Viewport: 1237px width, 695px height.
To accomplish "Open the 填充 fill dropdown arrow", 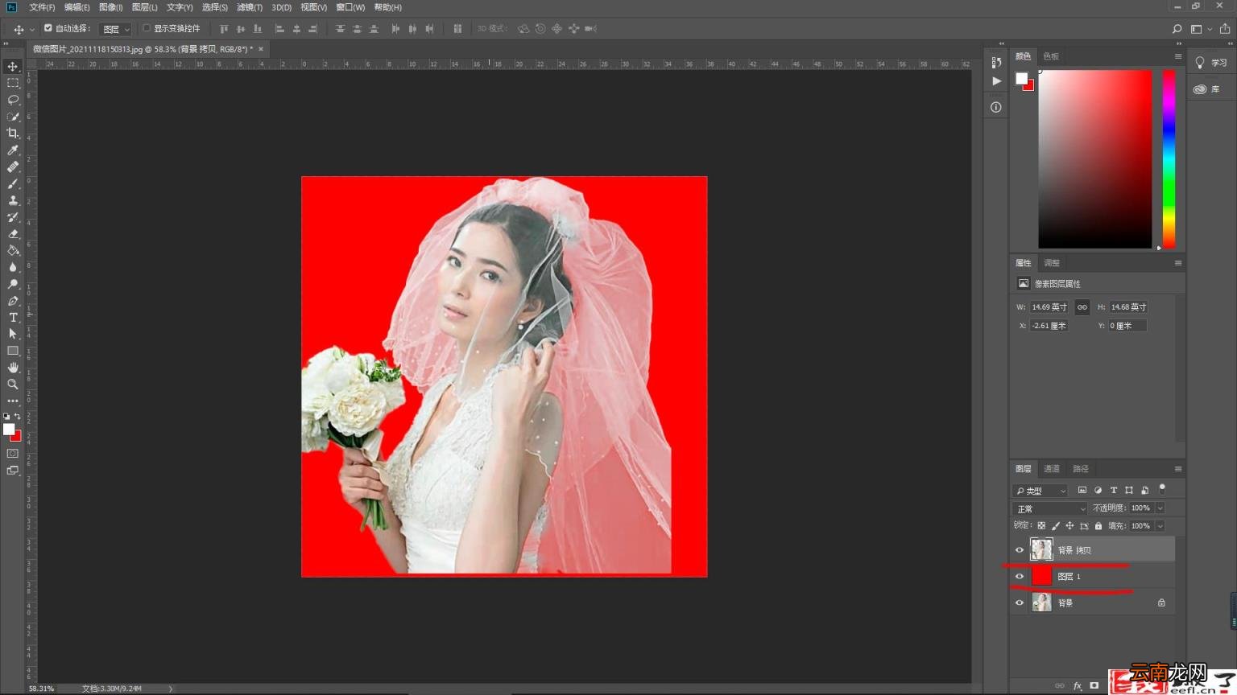I will 1160,526.
